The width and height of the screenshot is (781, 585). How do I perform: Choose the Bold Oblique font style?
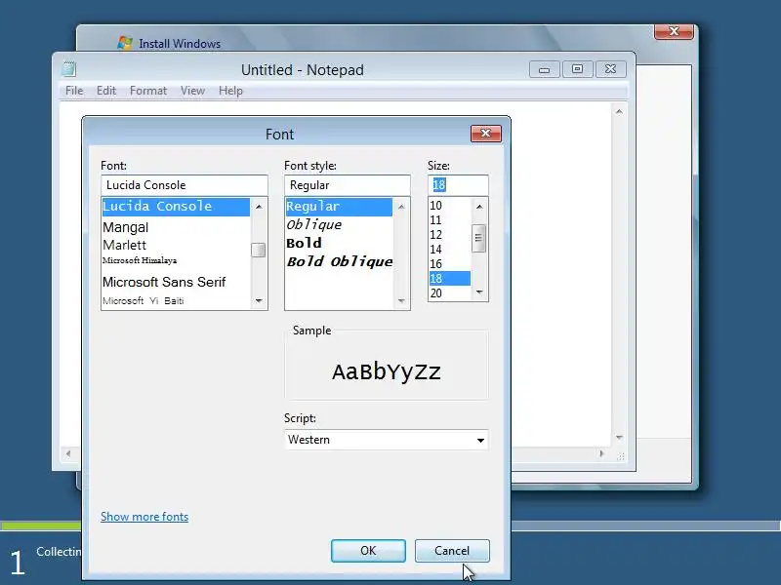click(339, 261)
